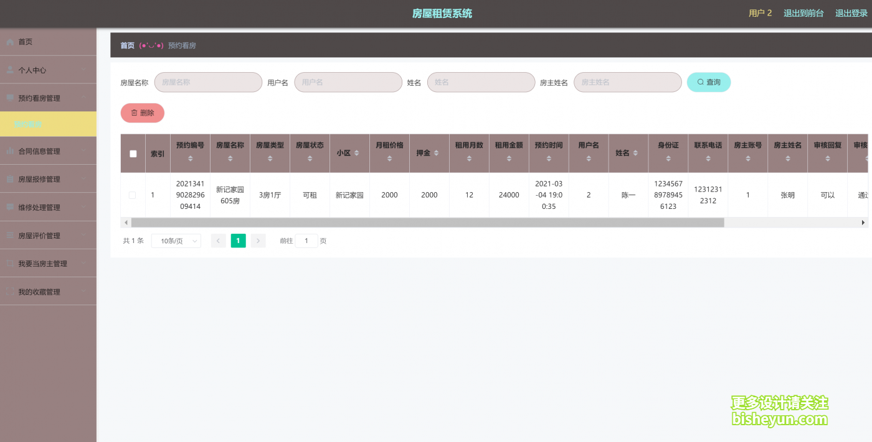Screen dimensions: 872x442
Task: Sort the table by 房屋名称 column arrows
Action: point(230,159)
